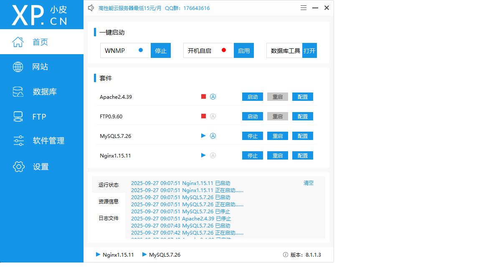Toggle Apache2.4.39 auto-start circle icon
481x270 pixels.
(x=213, y=97)
